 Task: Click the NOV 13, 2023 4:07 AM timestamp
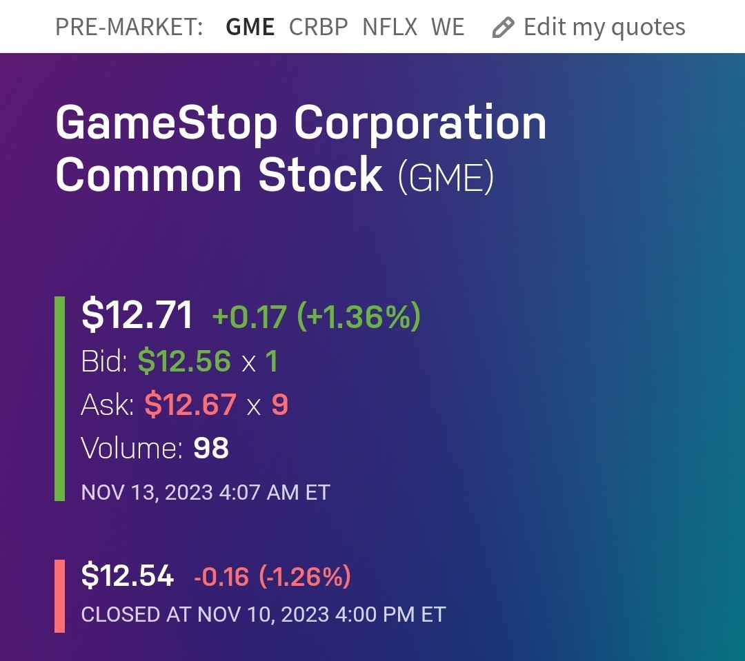pos(206,492)
